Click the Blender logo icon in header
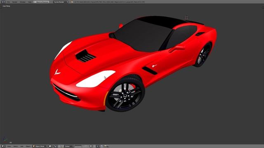 click(72, 2)
